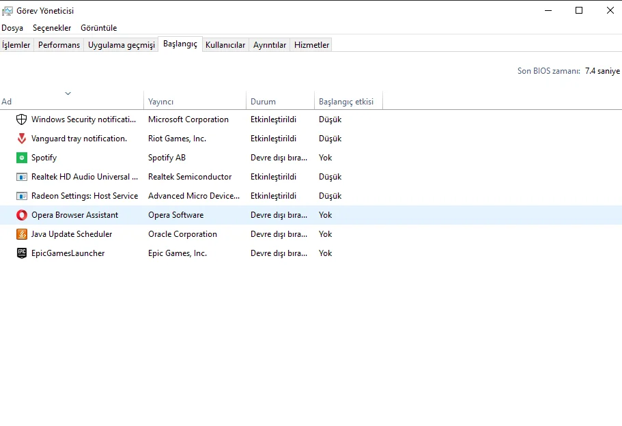Open the Görüntüle menu

[x=99, y=28]
